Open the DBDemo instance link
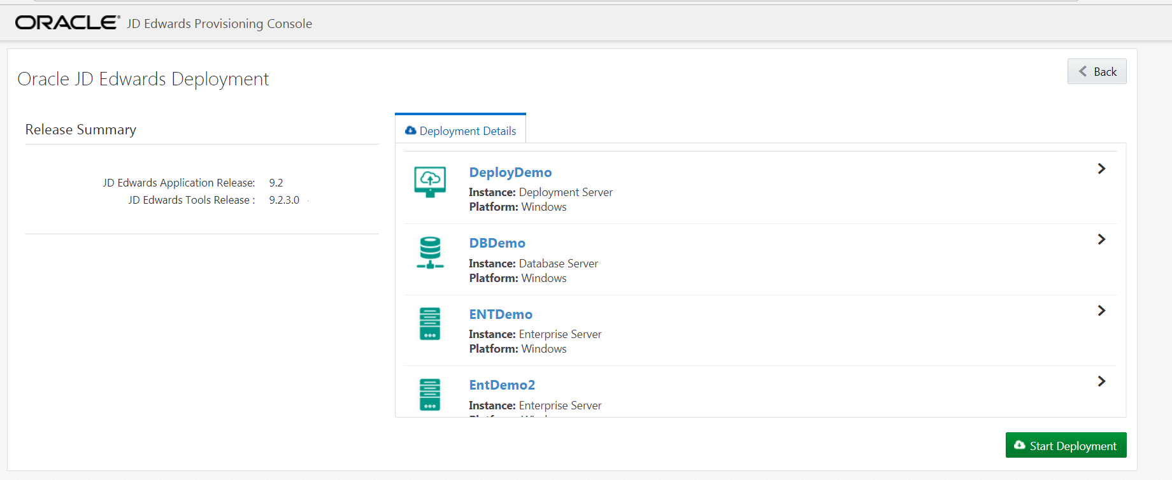The width and height of the screenshot is (1172, 480). [x=497, y=243]
